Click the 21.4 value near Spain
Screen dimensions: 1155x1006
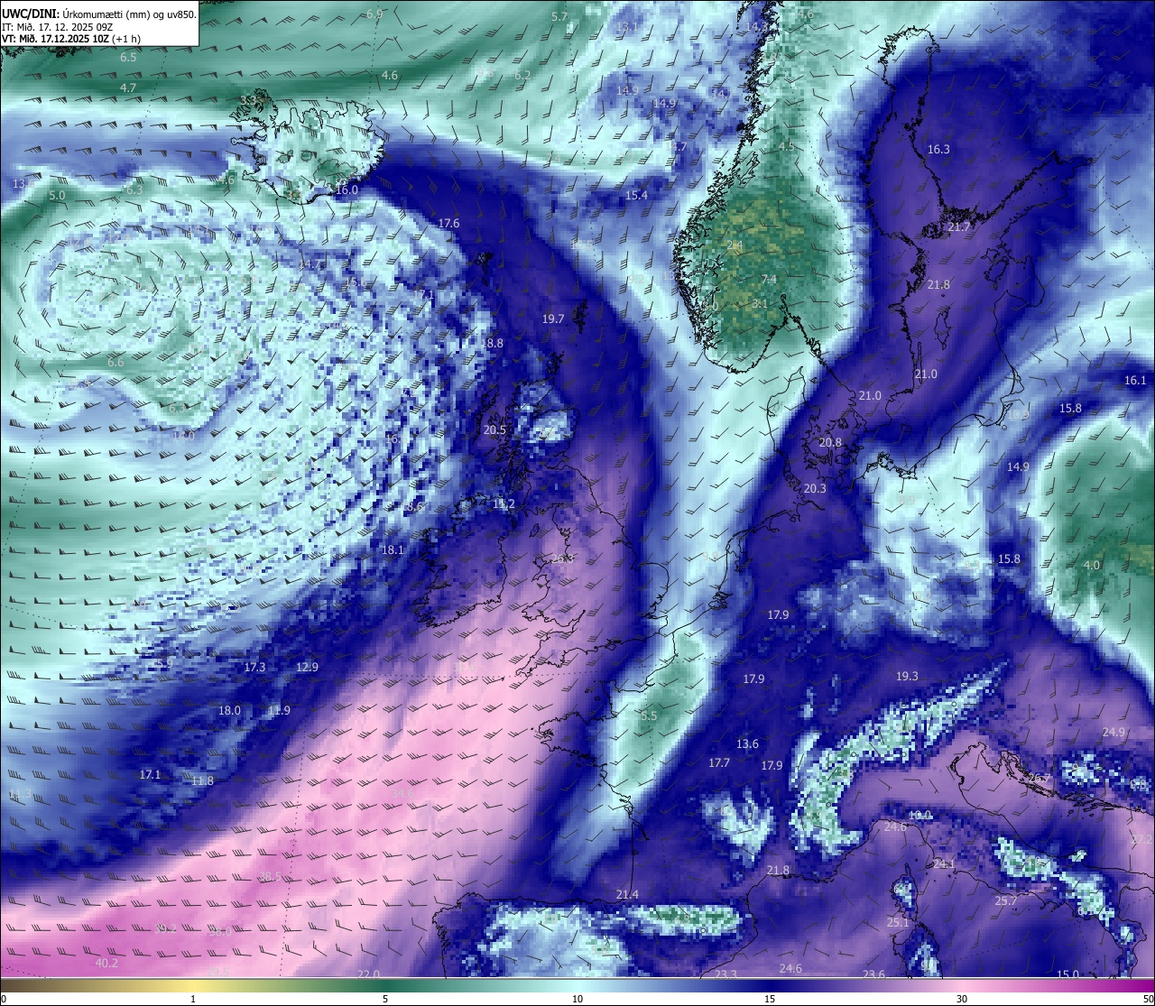(627, 894)
